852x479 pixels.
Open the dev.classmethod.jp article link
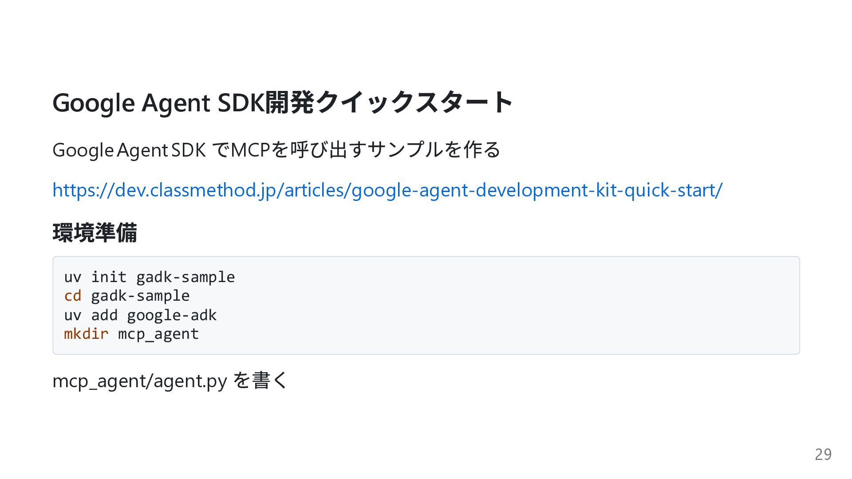click(387, 190)
